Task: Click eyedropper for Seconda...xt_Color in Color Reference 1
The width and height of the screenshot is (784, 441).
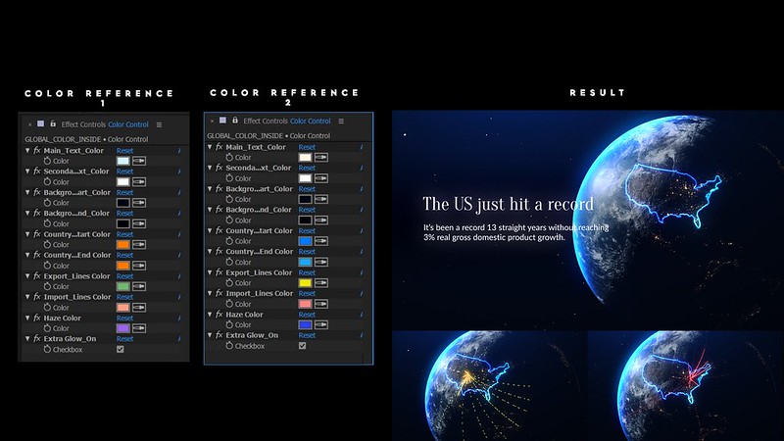Action: 139,182
